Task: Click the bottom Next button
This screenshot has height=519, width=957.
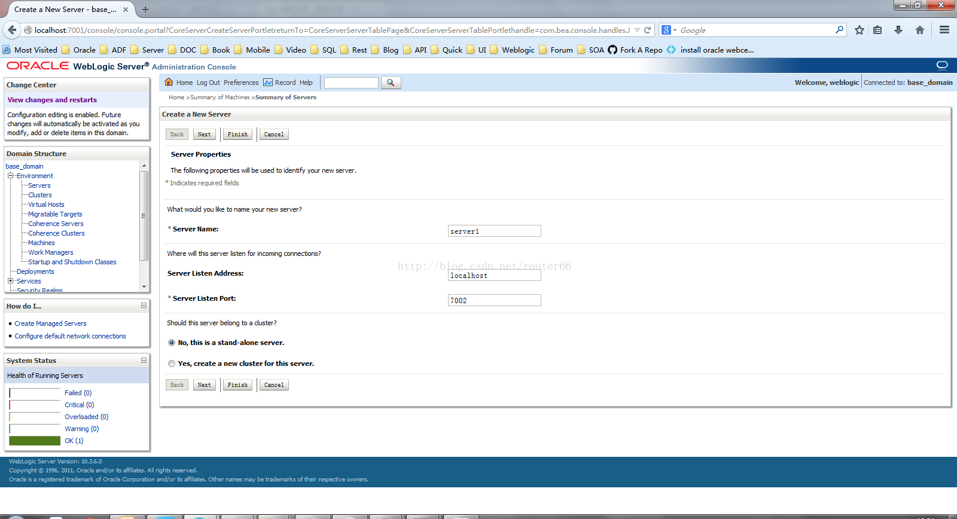Action: (x=204, y=385)
